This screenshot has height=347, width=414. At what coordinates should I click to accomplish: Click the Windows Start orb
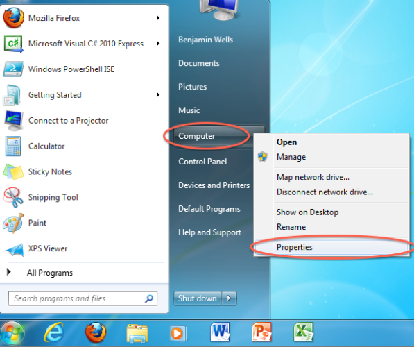coord(12,333)
